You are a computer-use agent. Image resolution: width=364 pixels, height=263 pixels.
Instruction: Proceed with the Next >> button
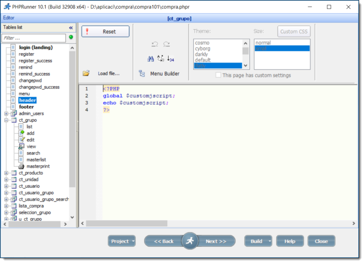(x=216, y=241)
